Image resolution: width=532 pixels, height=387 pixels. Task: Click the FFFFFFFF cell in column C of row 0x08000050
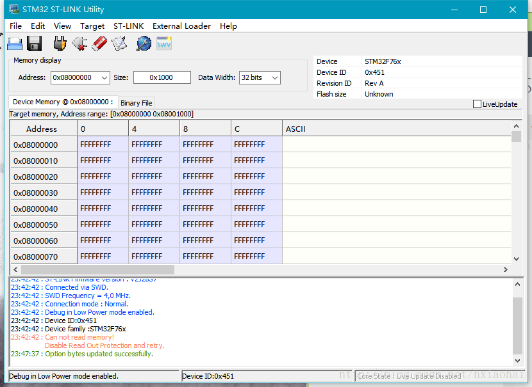point(256,224)
